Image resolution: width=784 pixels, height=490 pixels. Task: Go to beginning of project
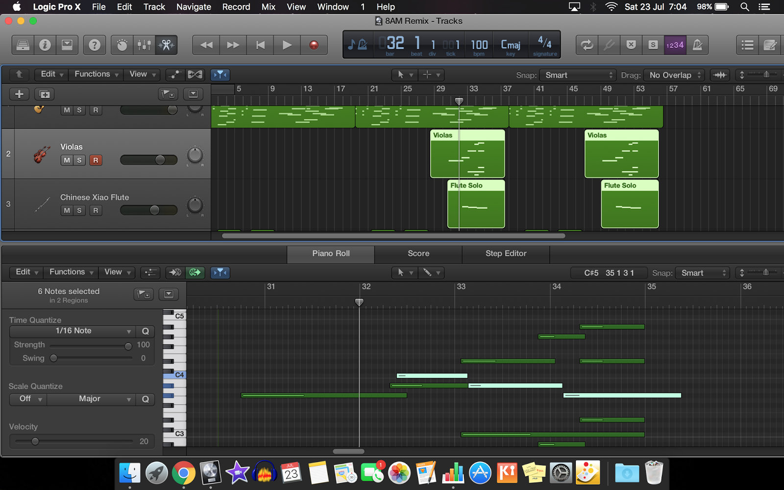[260, 45]
